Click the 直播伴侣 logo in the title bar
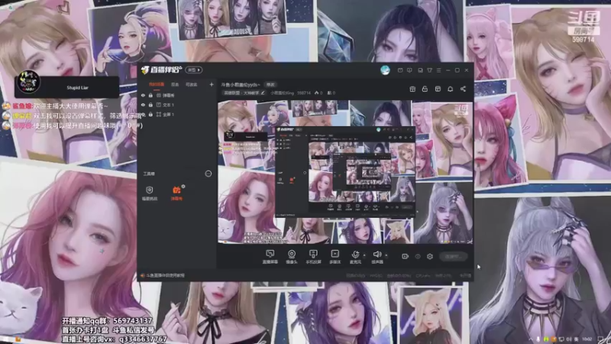 [x=161, y=70]
